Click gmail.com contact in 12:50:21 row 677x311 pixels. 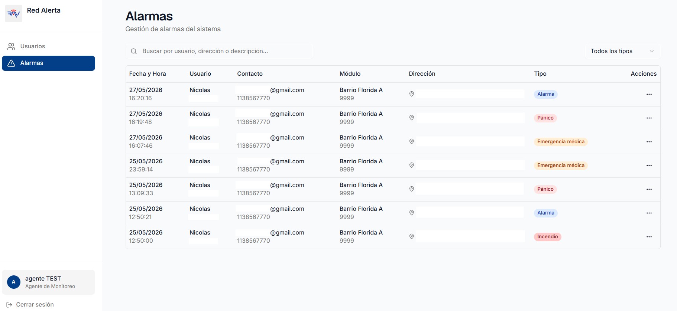pyautogui.click(x=287, y=209)
